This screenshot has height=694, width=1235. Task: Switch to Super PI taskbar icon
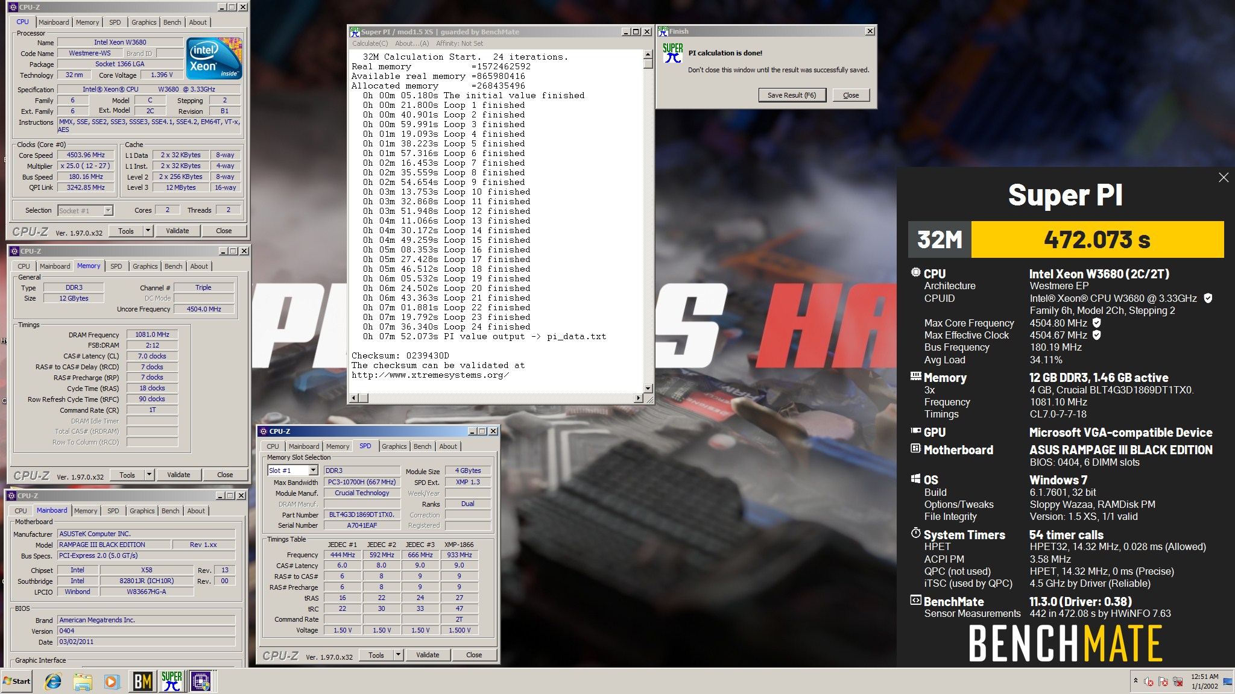click(171, 681)
